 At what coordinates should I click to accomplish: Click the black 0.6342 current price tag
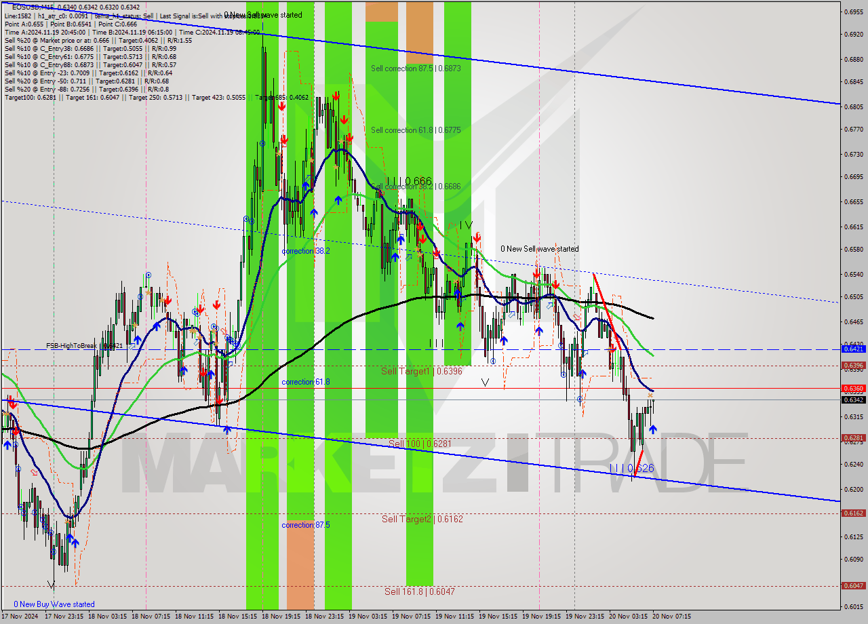pyautogui.click(x=853, y=399)
